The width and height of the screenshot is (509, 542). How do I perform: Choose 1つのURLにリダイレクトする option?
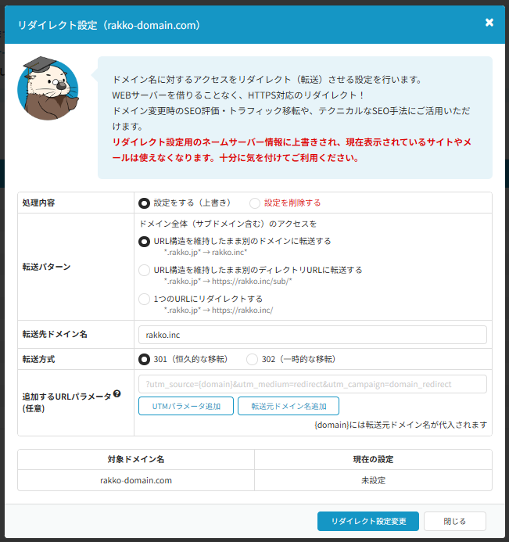144,299
